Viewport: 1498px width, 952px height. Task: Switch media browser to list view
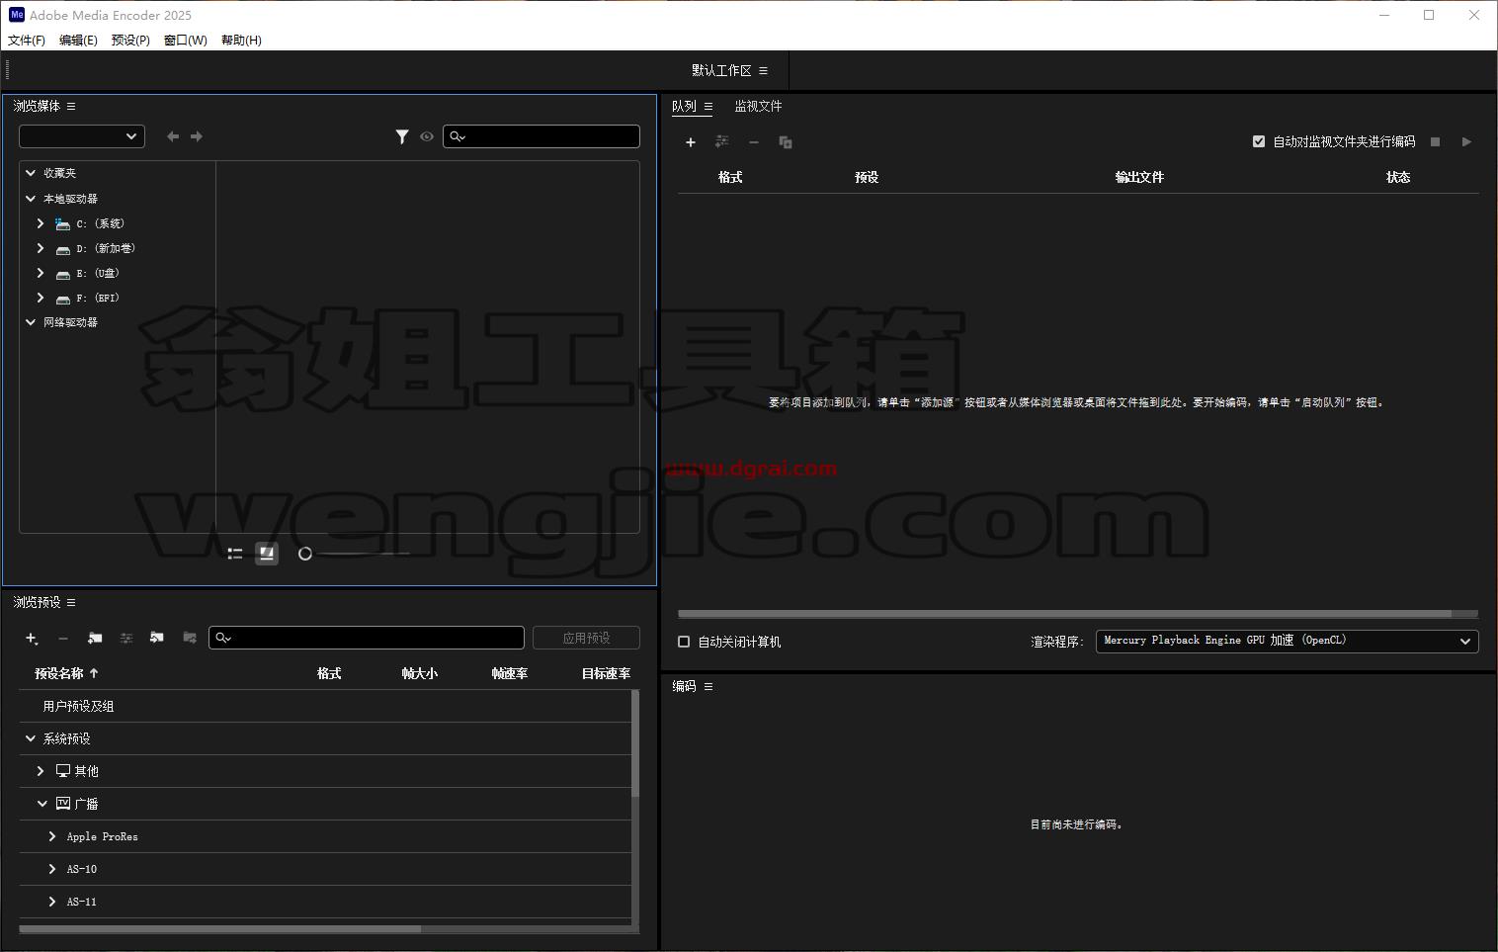pos(235,554)
